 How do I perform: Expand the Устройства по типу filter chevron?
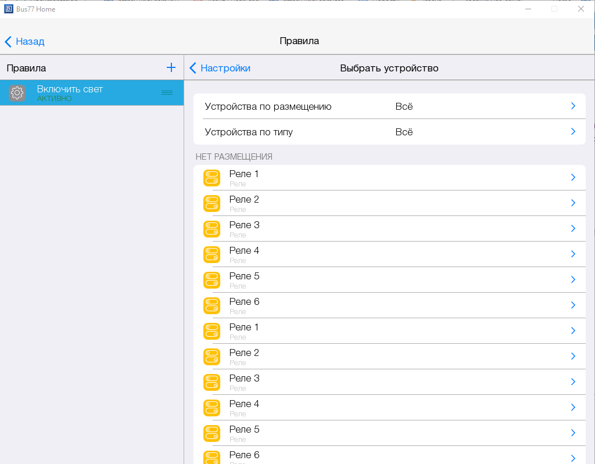(x=573, y=132)
